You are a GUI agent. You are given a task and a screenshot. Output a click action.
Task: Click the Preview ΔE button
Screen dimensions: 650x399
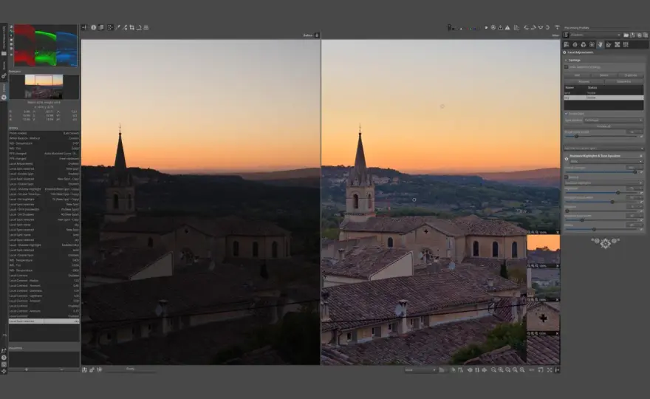[603, 126]
